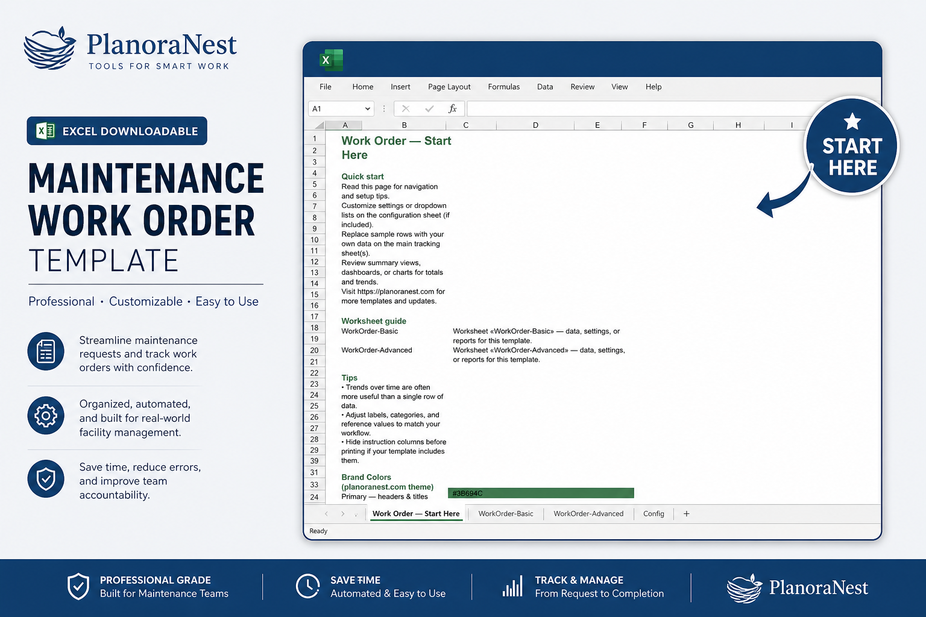The width and height of the screenshot is (926, 617).
Task: Click into the formula bar input
Action: tap(639, 109)
